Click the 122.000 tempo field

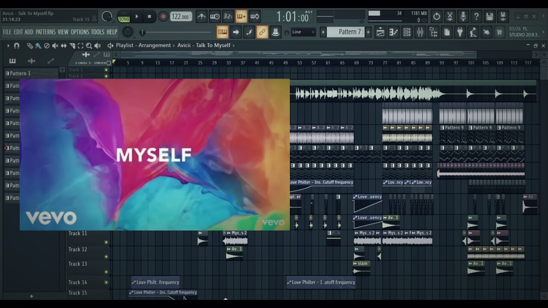pyautogui.click(x=181, y=16)
